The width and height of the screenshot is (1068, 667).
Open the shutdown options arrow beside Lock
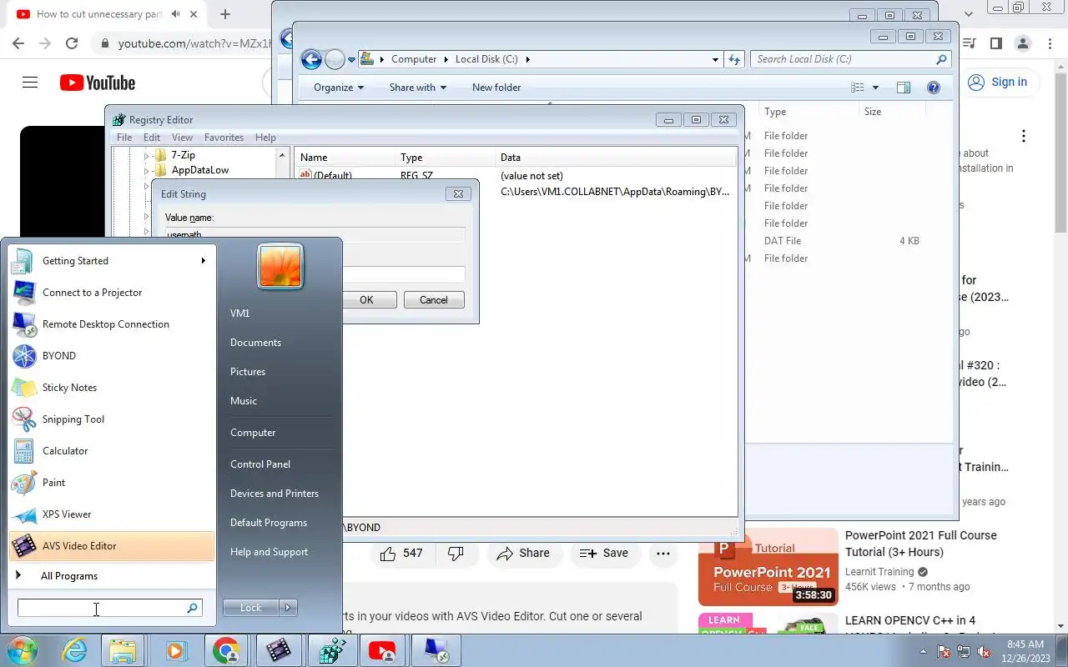click(288, 608)
